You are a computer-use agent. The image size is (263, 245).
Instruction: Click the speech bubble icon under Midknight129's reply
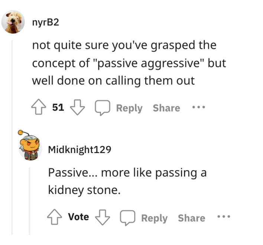[127, 217]
